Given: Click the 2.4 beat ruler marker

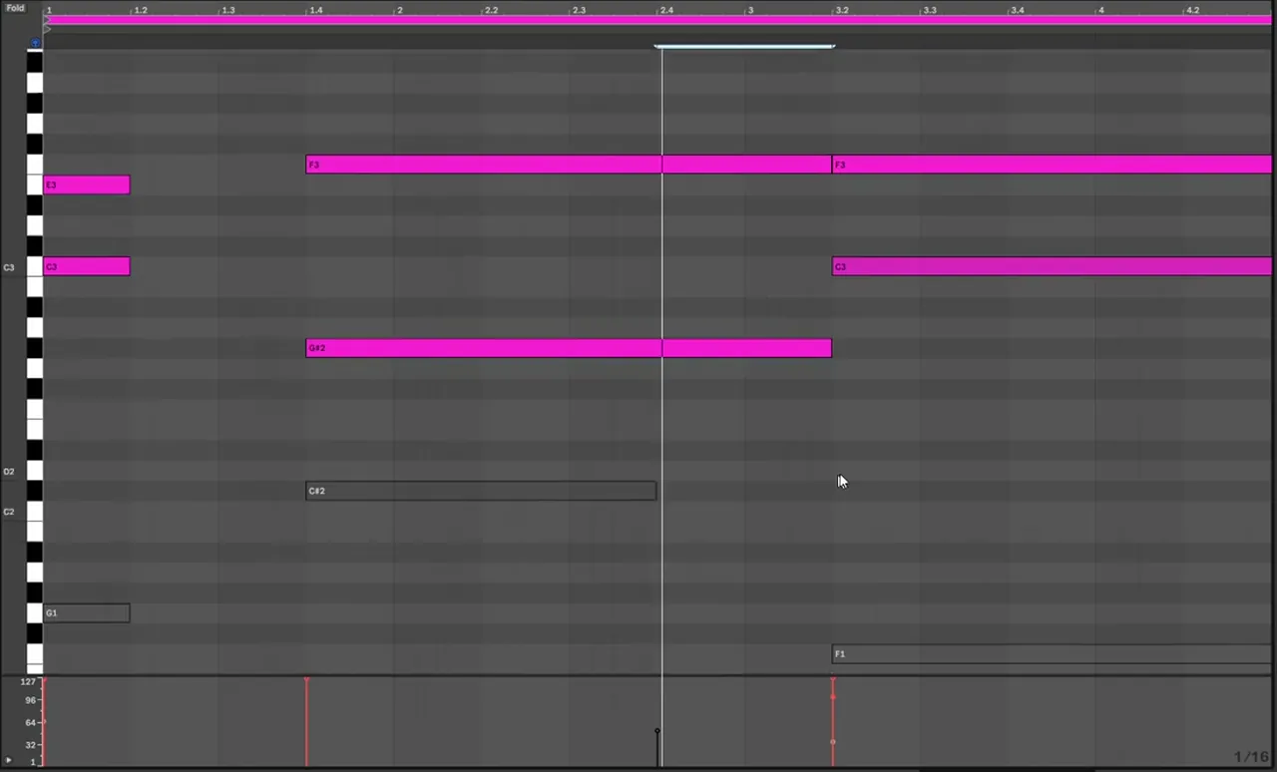Looking at the screenshot, I should pos(666,10).
